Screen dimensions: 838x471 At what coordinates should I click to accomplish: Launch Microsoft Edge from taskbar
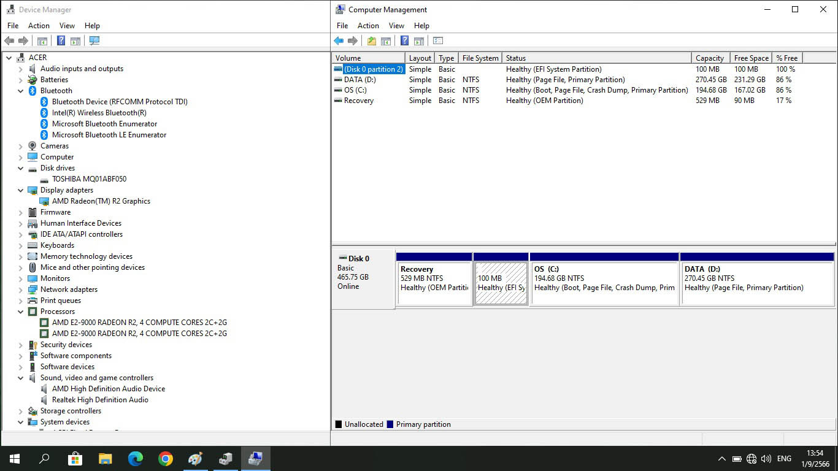(x=135, y=459)
